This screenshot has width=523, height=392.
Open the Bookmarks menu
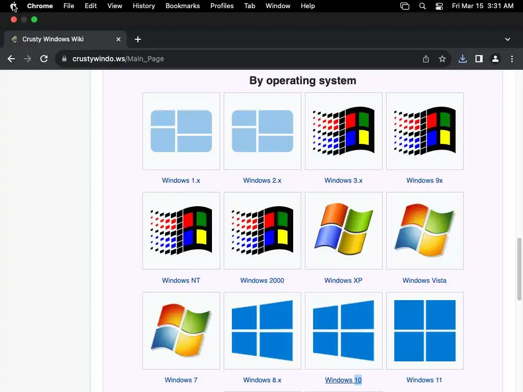click(183, 6)
